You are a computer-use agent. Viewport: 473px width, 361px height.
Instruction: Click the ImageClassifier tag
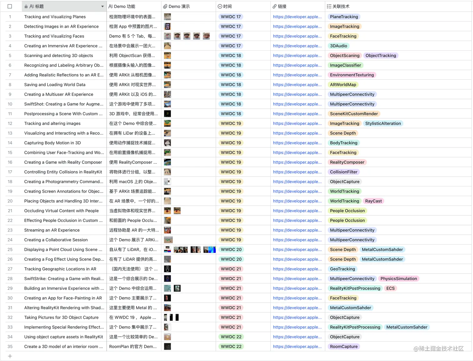(345, 65)
